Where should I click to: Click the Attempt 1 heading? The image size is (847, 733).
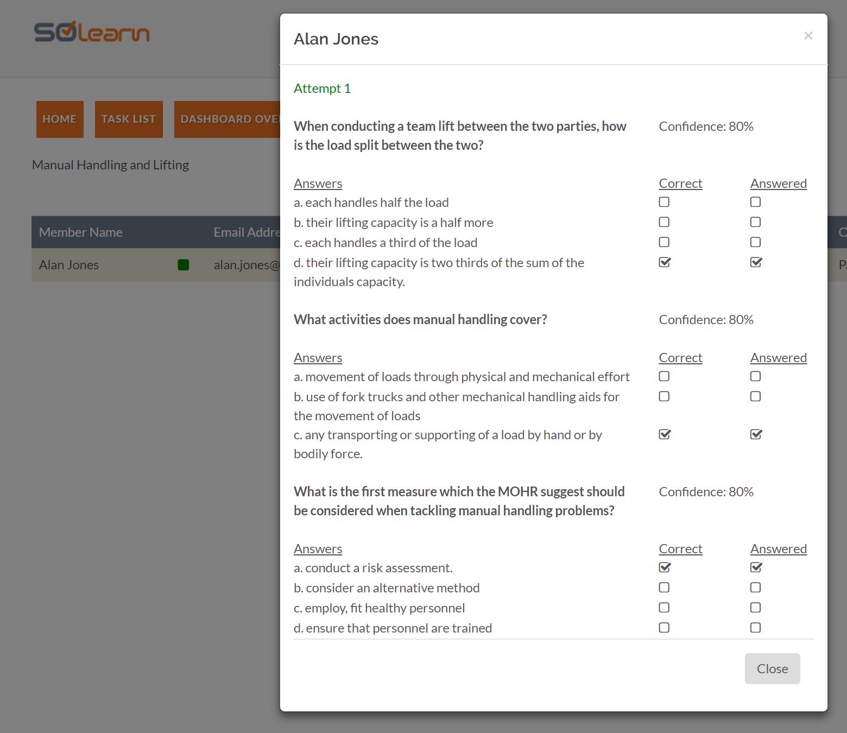click(322, 89)
